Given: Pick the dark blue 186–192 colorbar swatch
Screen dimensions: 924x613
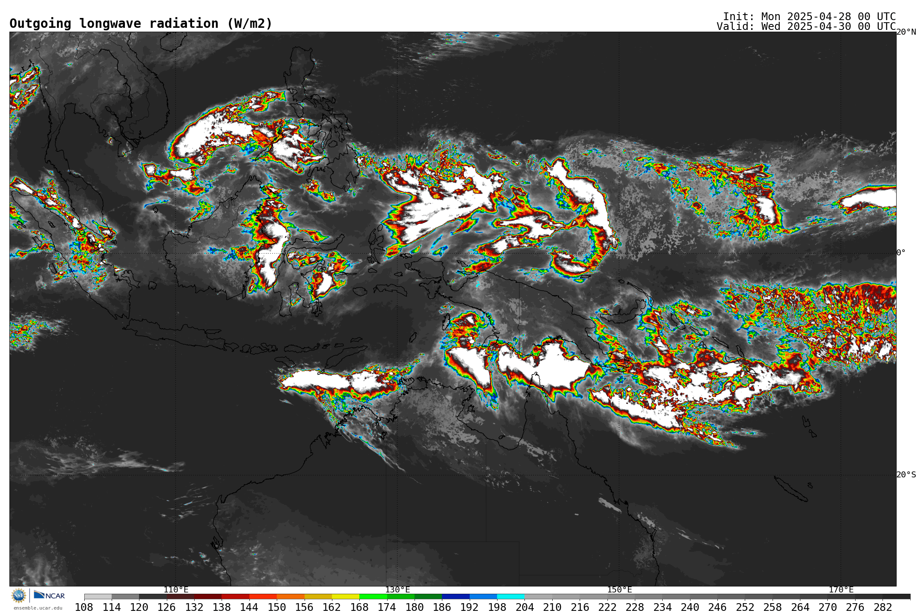Looking at the screenshot, I should pos(456,596).
